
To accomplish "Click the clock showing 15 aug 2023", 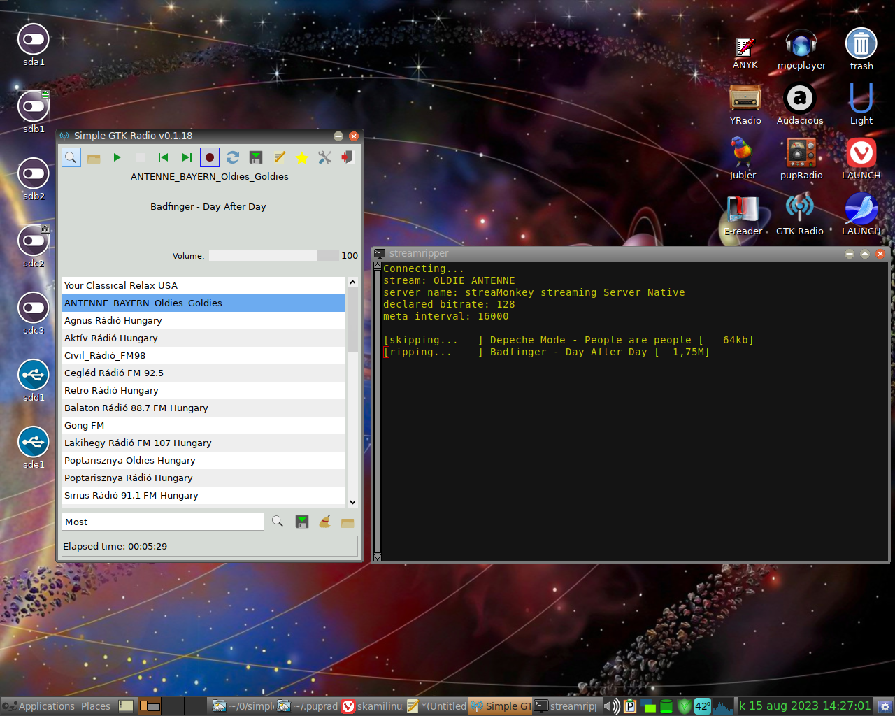I will coord(805,706).
